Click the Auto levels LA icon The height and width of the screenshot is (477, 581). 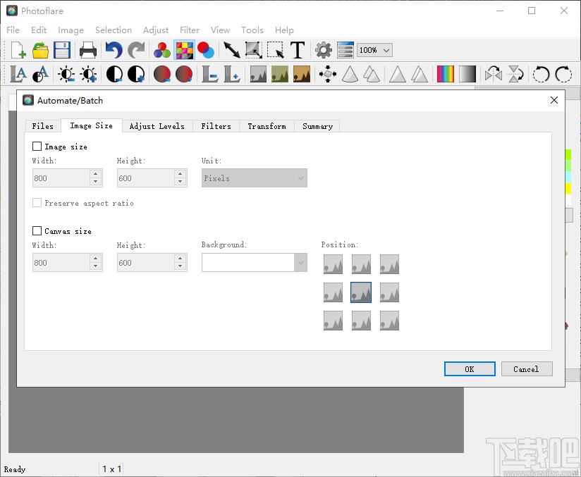point(18,74)
